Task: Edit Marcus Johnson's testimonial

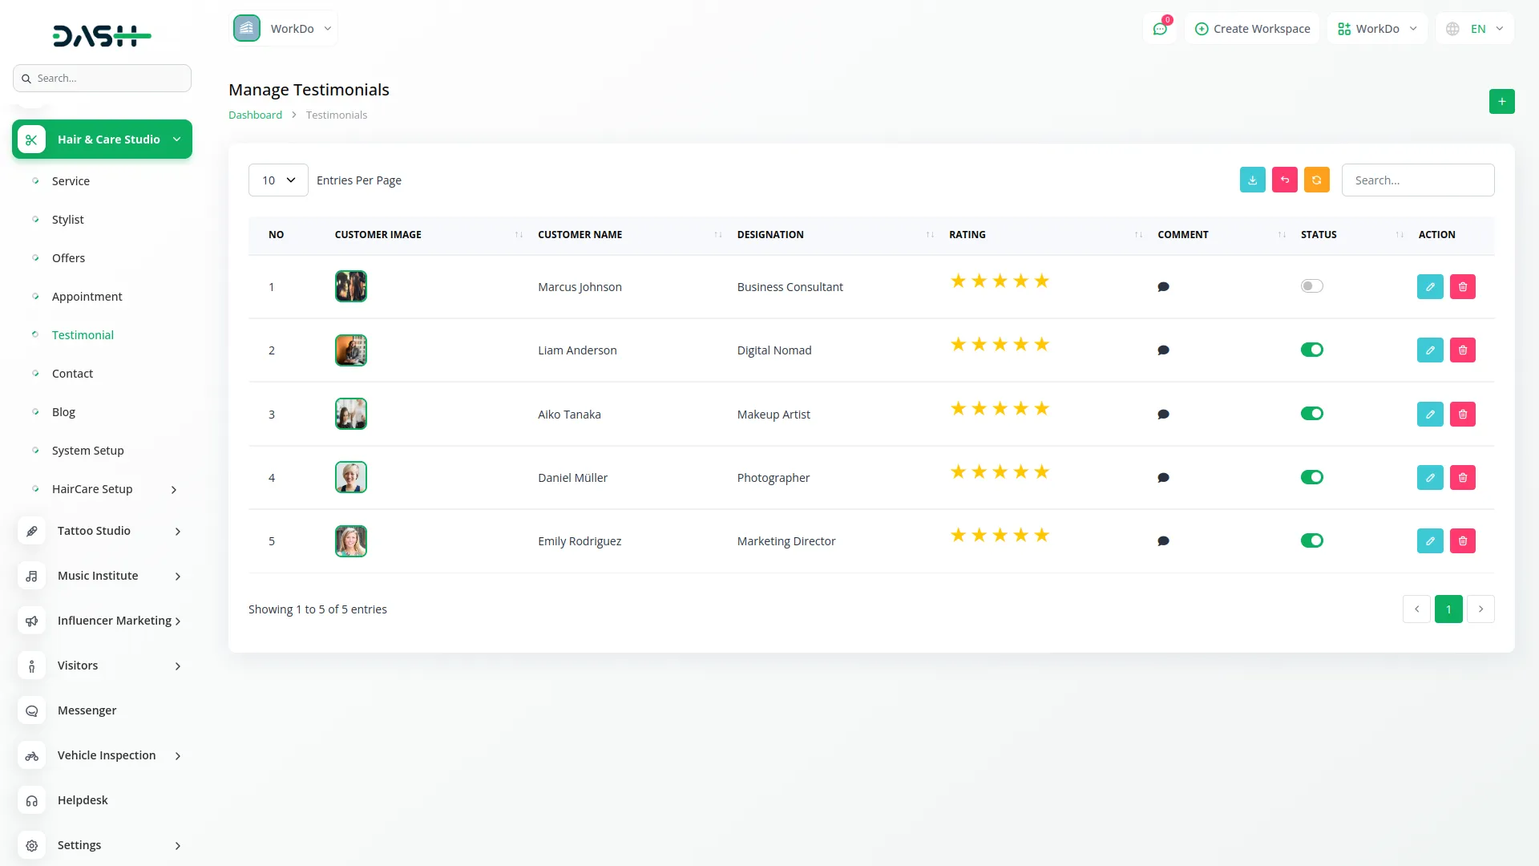Action: point(1429,286)
